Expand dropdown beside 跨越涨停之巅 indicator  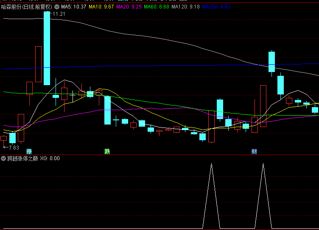click(3, 158)
